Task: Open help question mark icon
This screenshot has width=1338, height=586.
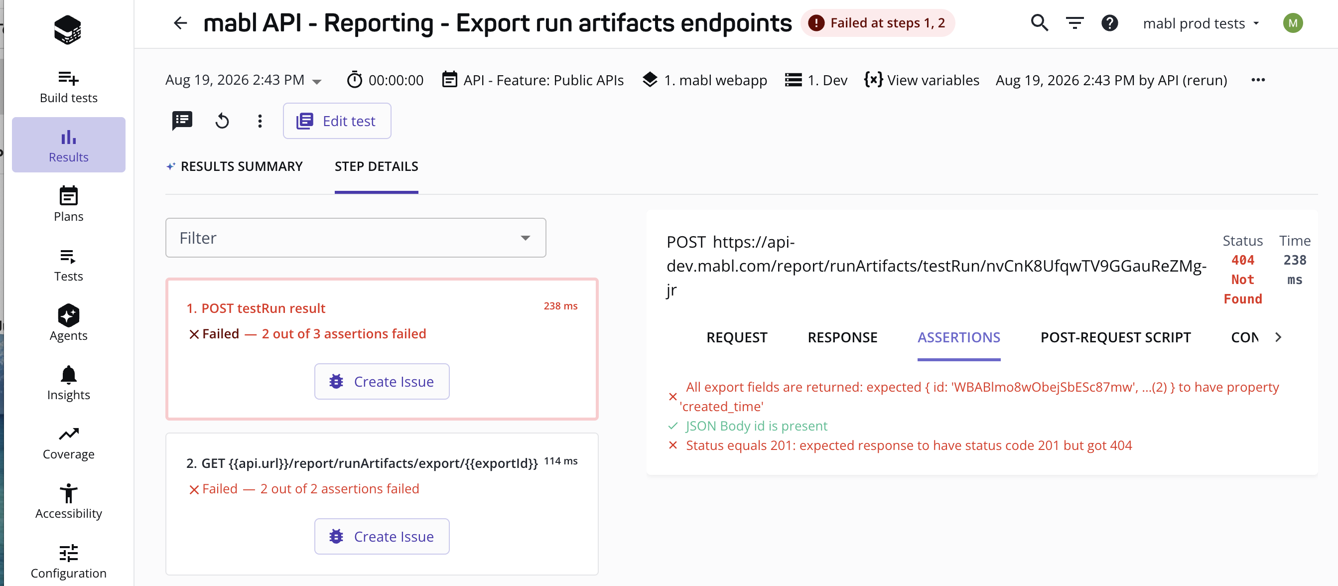Action: pyautogui.click(x=1109, y=23)
